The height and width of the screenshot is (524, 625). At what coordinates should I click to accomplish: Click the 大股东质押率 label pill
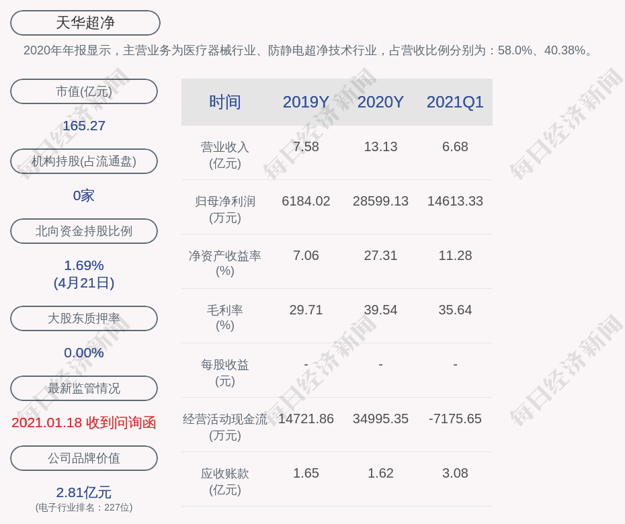click(x=84, y=318)
